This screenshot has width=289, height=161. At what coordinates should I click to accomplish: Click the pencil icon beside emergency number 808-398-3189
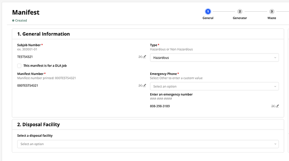click(x=277, y=106)
